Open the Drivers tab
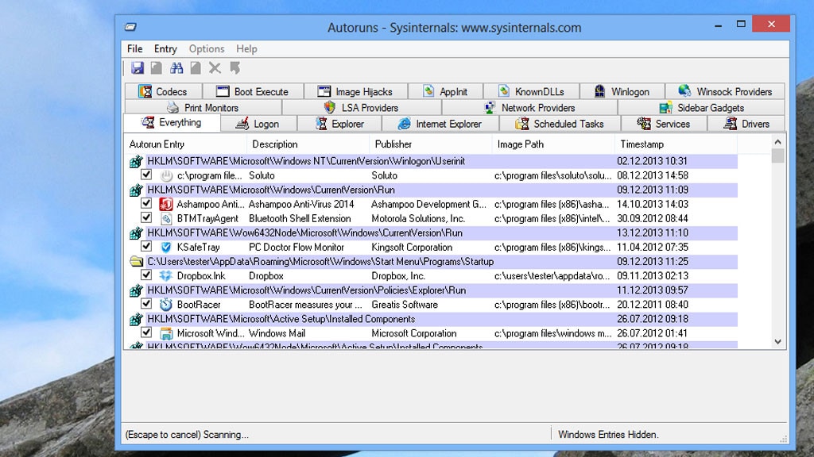This screenshot has width=814, height=457. (x=746, y=124)
